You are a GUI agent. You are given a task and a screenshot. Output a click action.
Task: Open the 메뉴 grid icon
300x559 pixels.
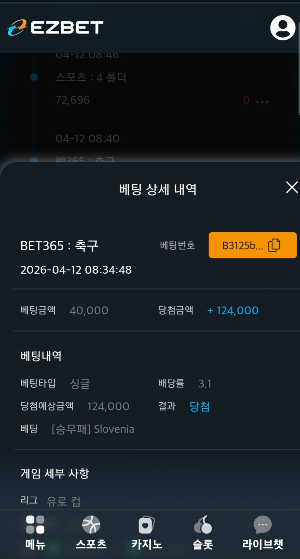[35, 525]
